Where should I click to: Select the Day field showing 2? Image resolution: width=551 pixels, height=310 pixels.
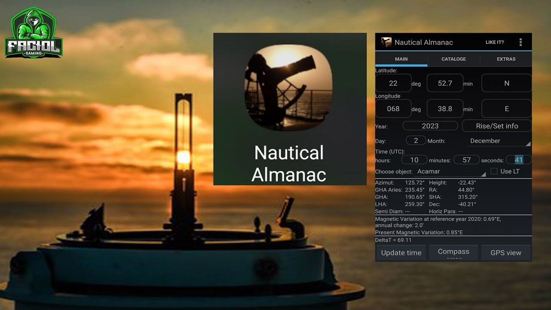416,140
